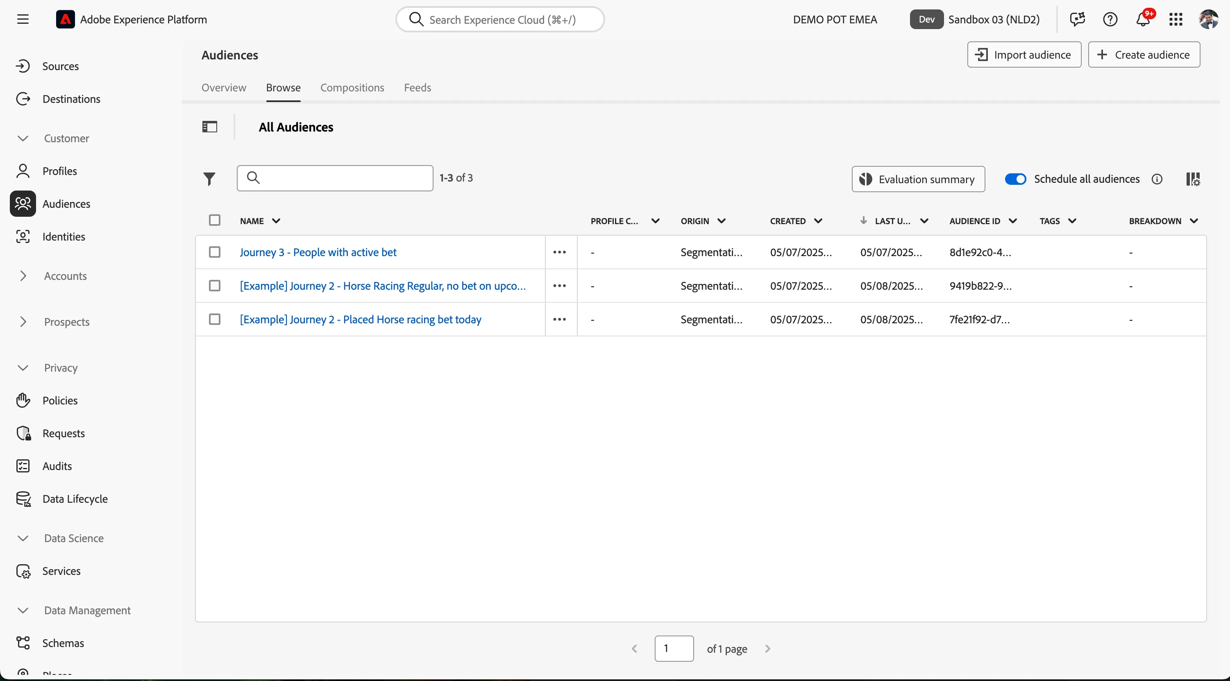Select the Browse tab
Screen dimensions: 1230x681
(x=283, y=87)
